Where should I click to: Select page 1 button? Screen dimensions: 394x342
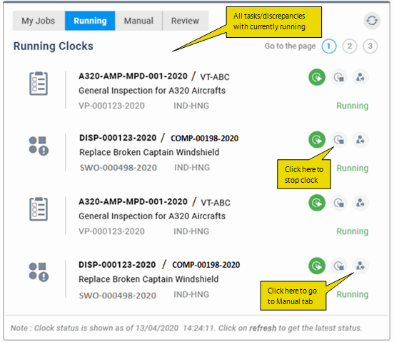(x=329, y=46)
